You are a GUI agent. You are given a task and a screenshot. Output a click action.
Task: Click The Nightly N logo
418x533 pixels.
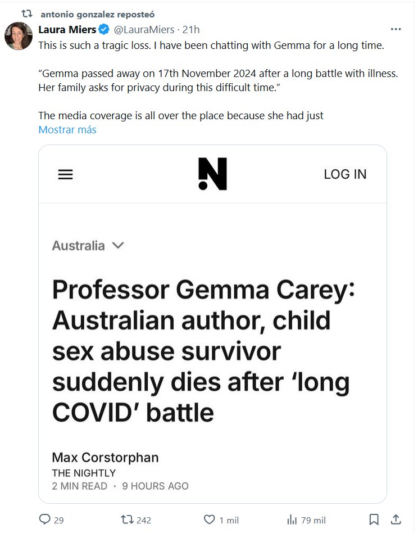pyautogui.click(x=212, y=174)
